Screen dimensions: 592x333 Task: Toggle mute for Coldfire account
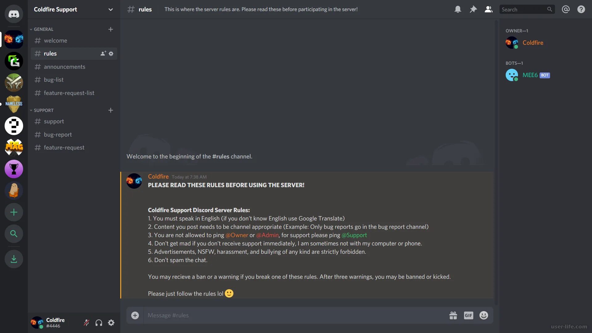click(86, 323)
